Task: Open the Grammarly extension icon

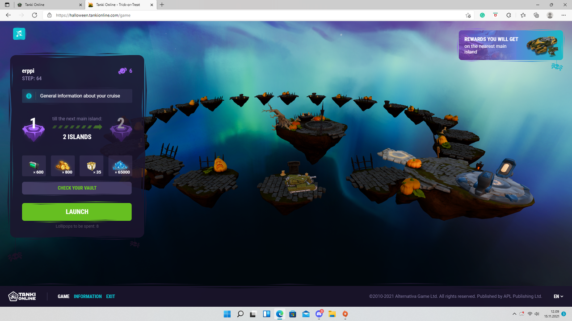Action: (x=482, y=15)
